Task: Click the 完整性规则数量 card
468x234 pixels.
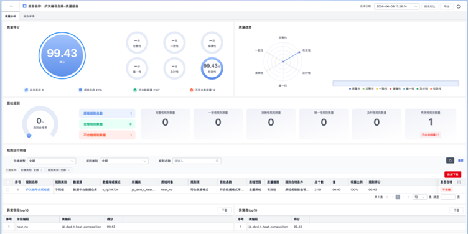Action: point(166,124)
